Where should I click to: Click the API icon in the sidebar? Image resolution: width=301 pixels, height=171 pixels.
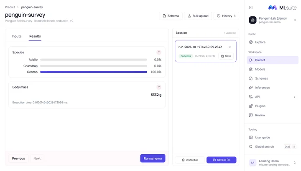(x=251, y=97)
